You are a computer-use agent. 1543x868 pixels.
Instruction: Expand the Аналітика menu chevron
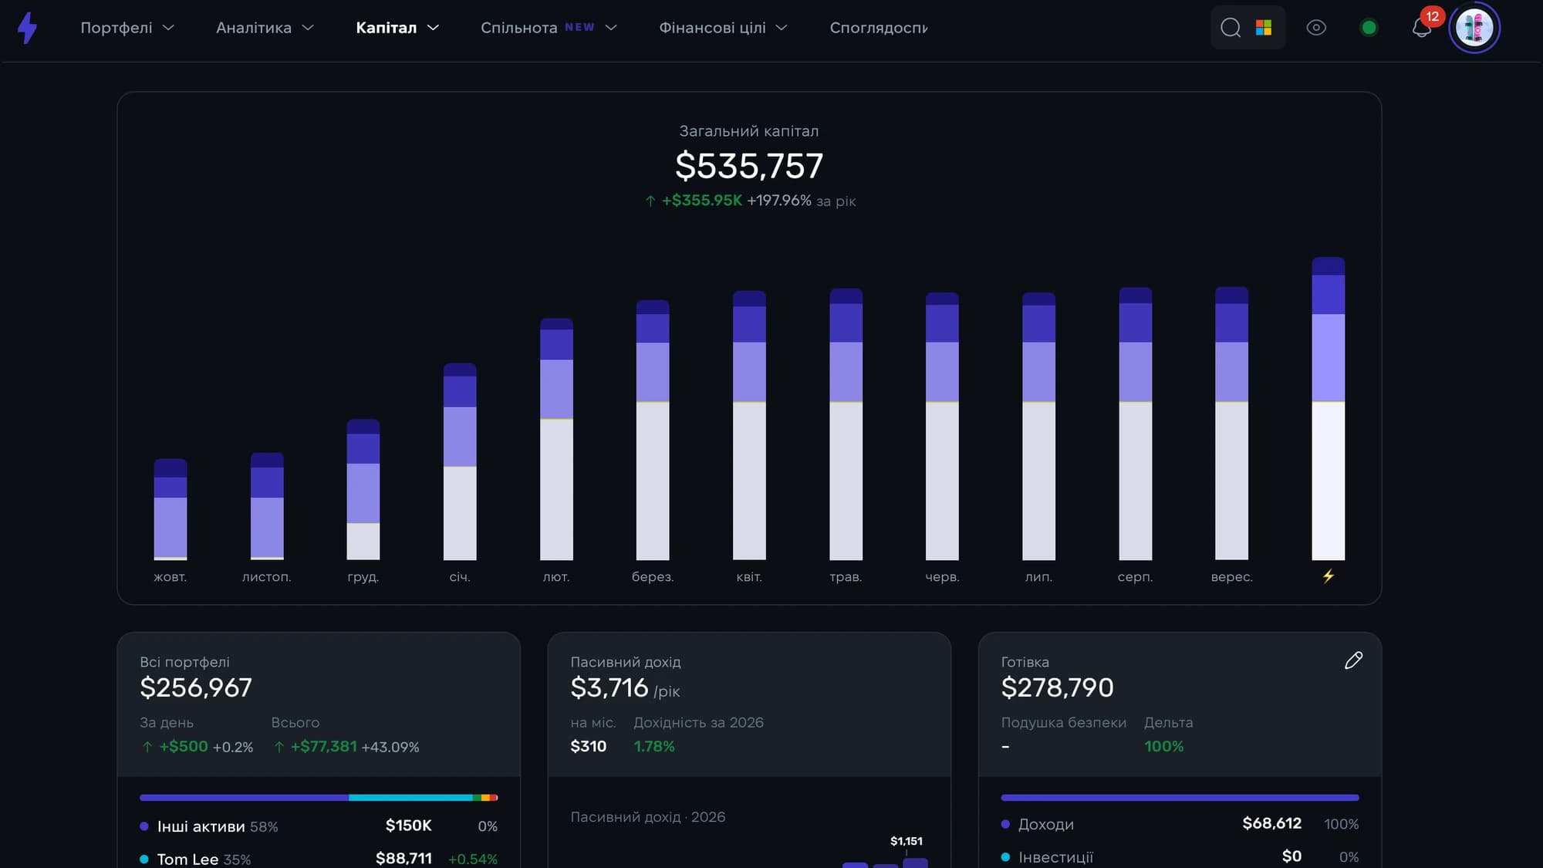tap(308, 28)
